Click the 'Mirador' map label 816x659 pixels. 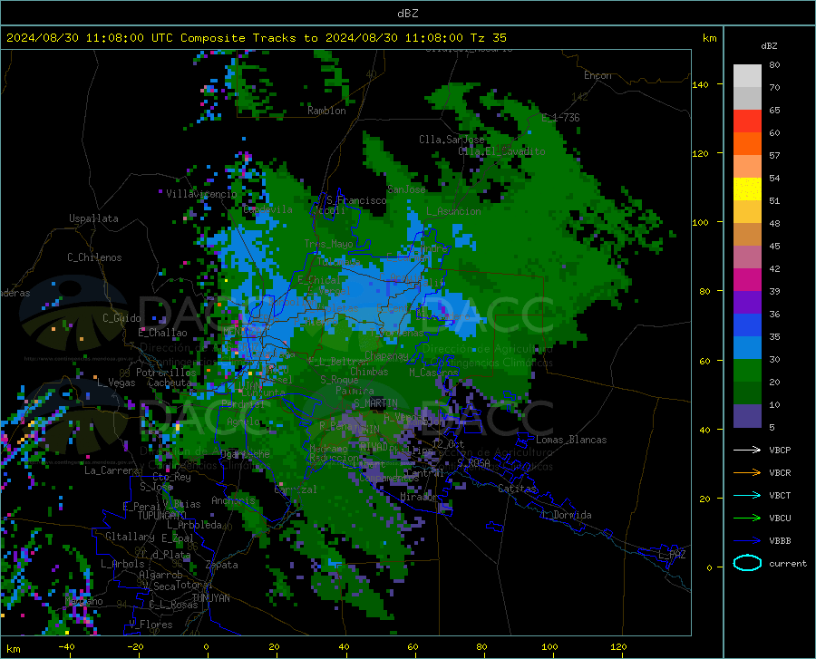[419, 497]
